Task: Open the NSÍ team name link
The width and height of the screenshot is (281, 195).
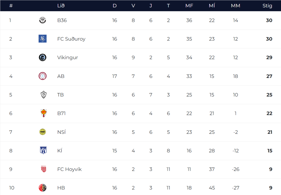Action: (x=61, y=132)
